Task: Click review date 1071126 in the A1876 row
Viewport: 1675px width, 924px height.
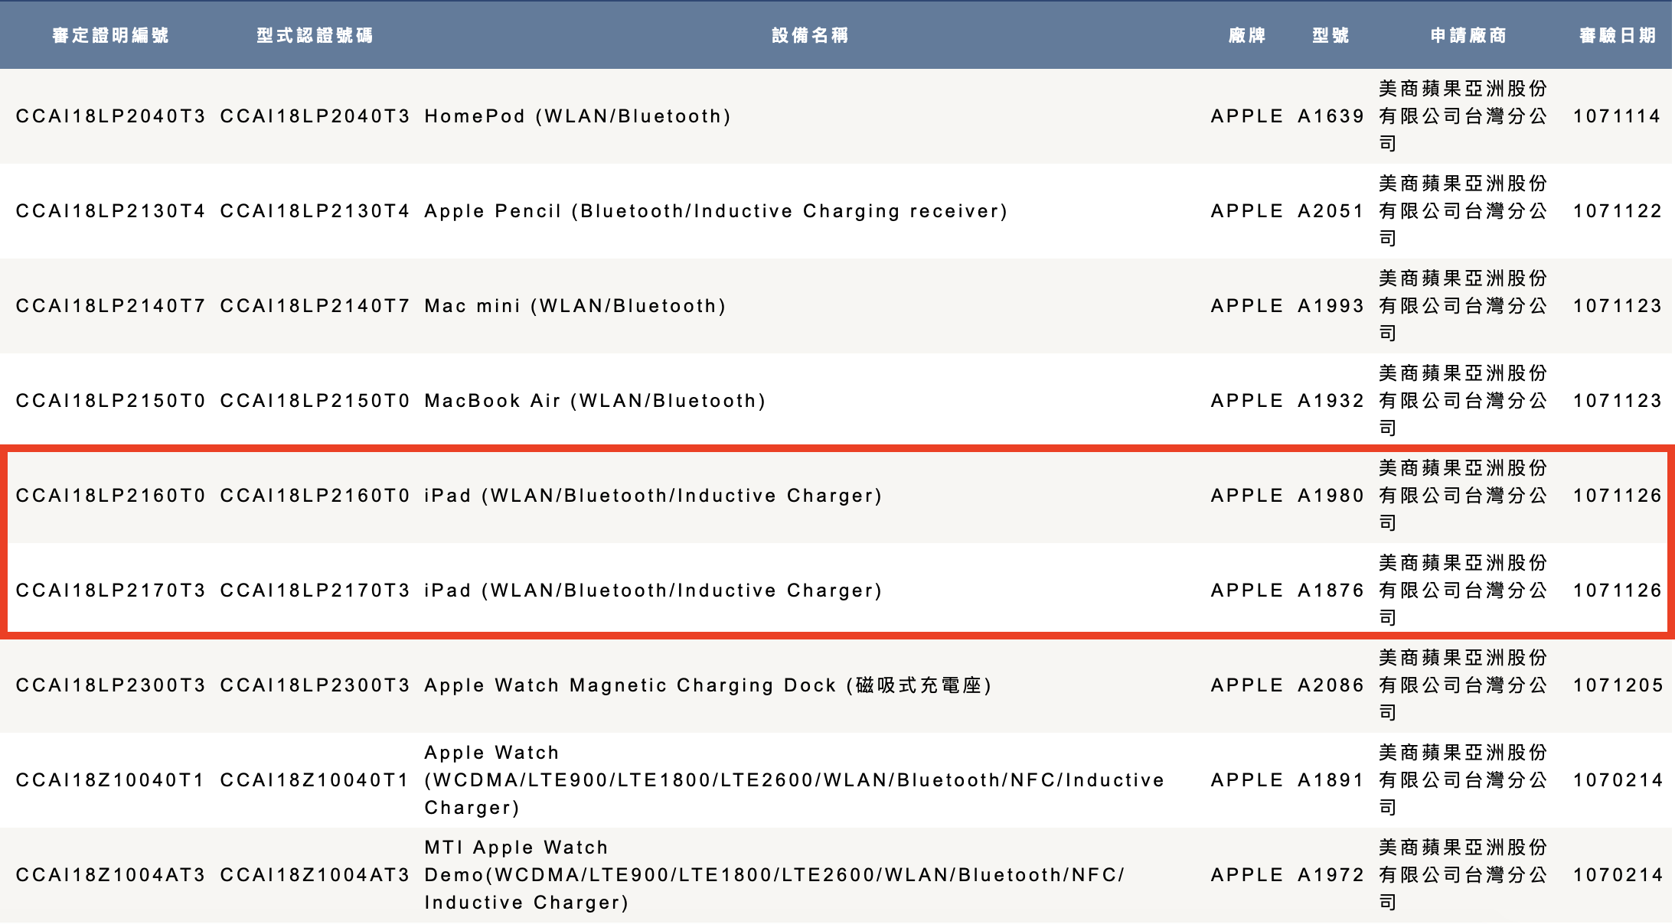Action: point(1617,591)
